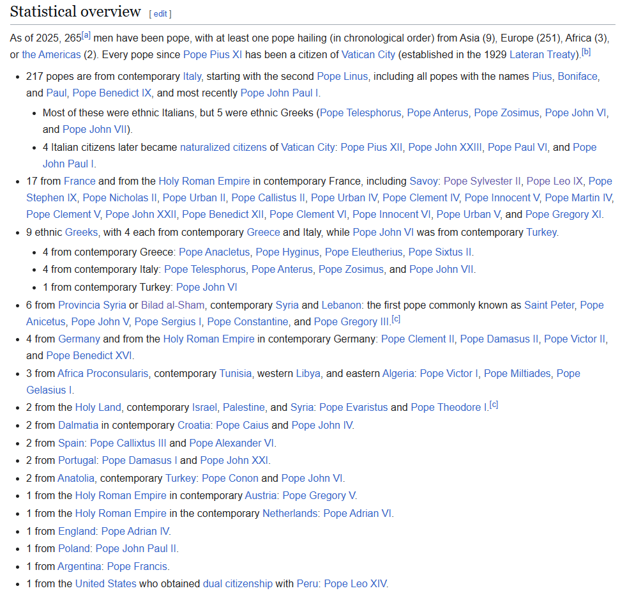Open the Pope Benedict XII link
This screenshot has height=600, width=627.
(223, 215)
